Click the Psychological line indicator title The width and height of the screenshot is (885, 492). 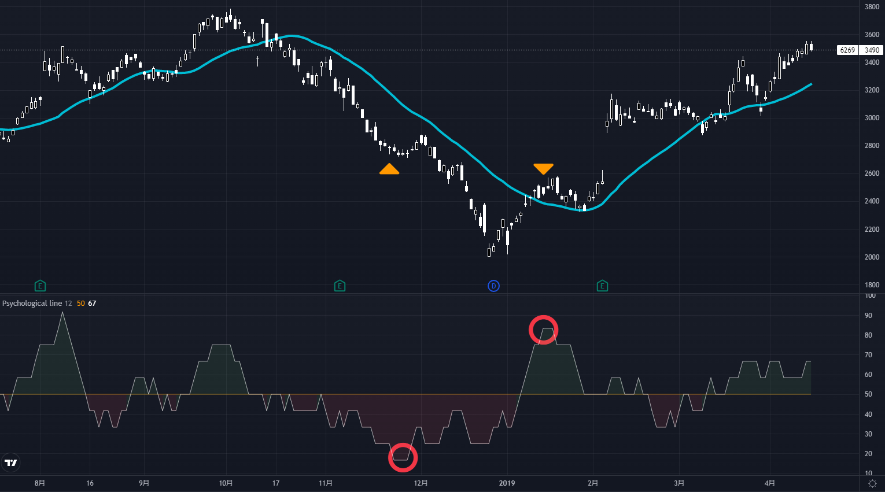(x=32, y=304)
